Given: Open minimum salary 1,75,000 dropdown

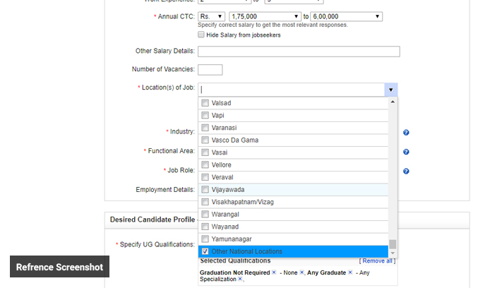Looking at the screenshot, I should coord(265,16).
